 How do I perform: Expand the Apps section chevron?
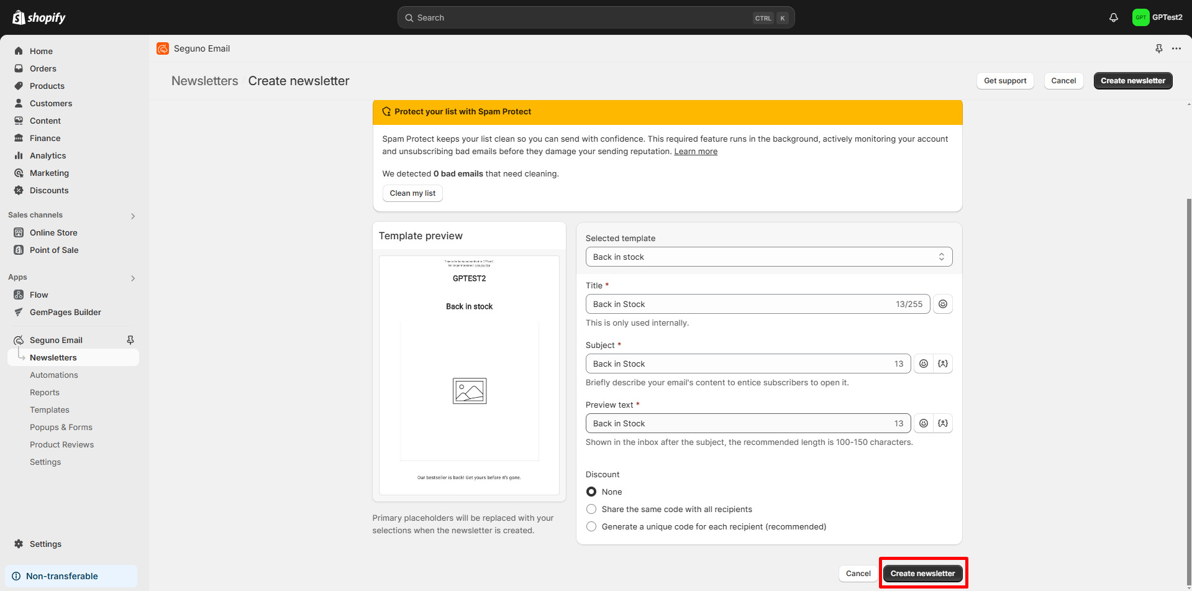pyautogui.click(x=132, y=278)
